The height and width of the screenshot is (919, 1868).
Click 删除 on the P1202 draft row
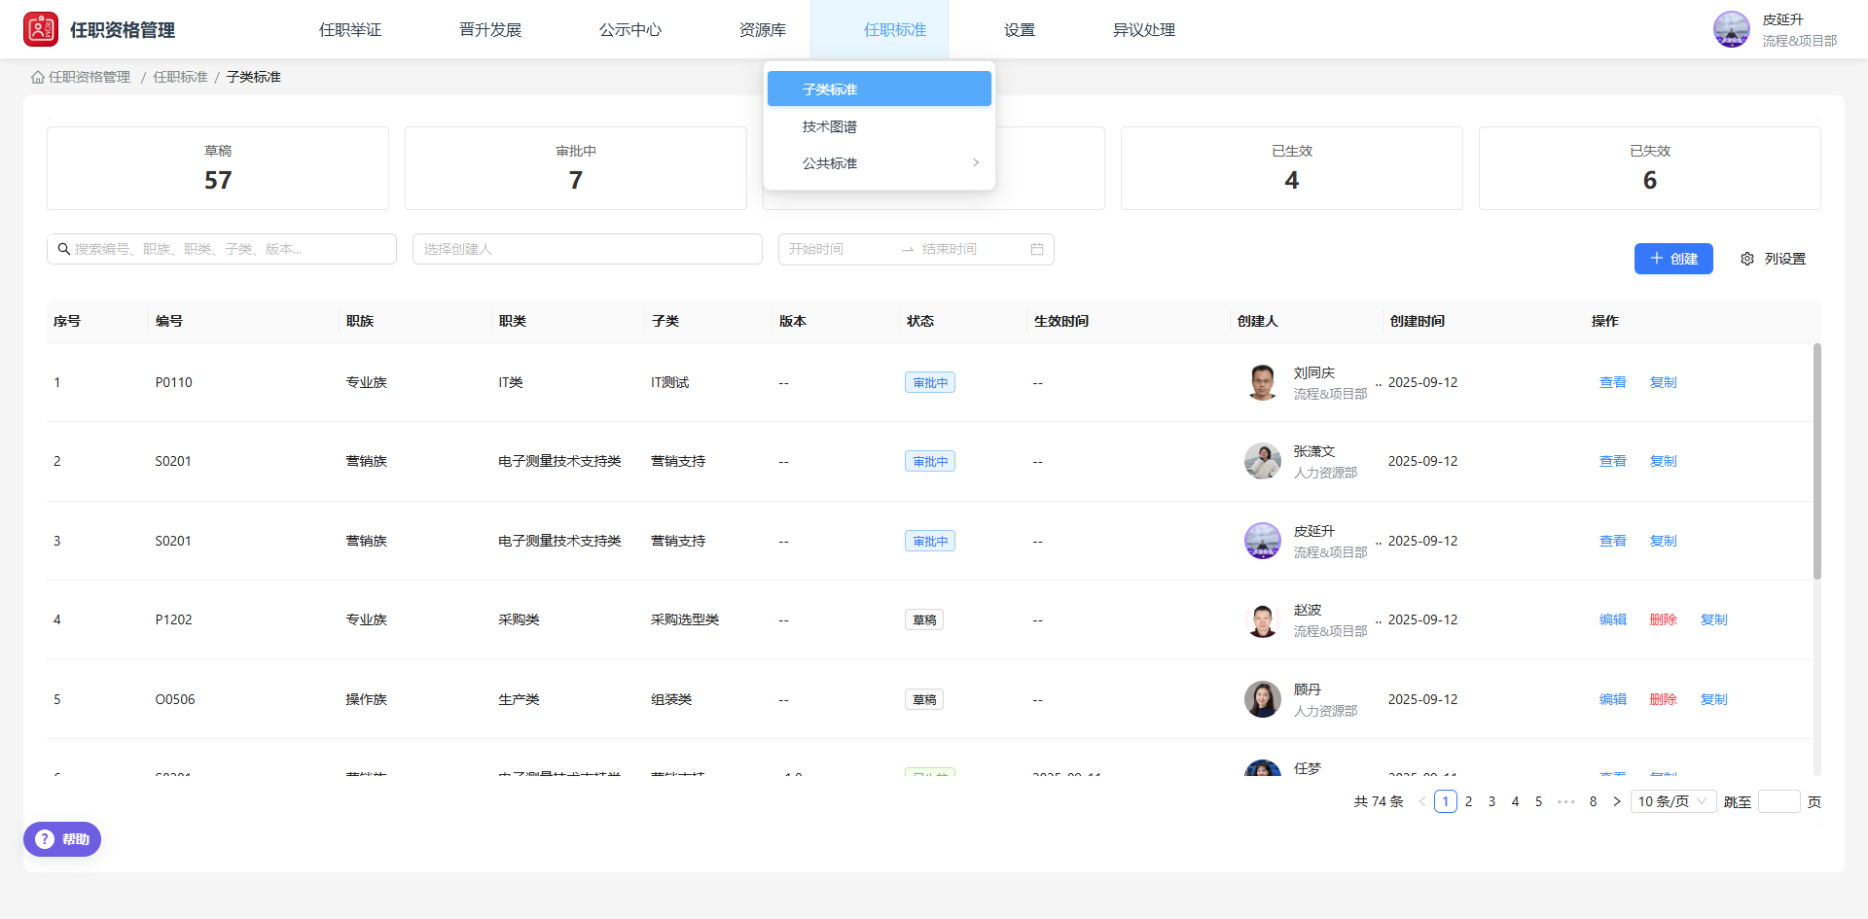coord(1663,619)
